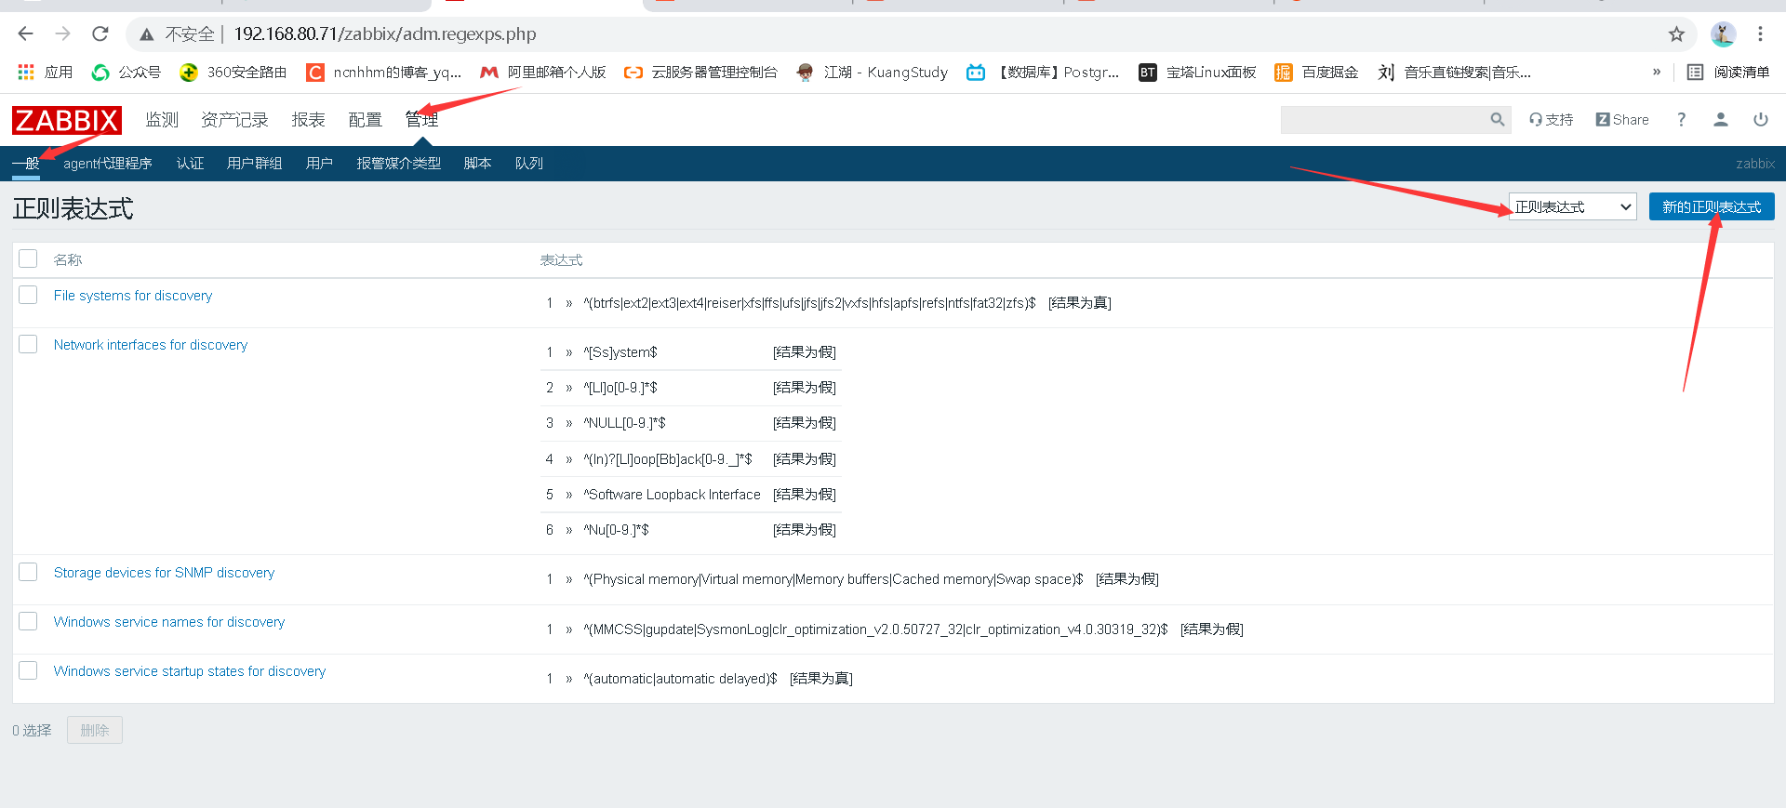Go back with the browser back arrow
Viewport: 1786px width, 808px height.
click(25, 34)
